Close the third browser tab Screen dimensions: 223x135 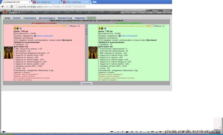[x=90, y=2]
